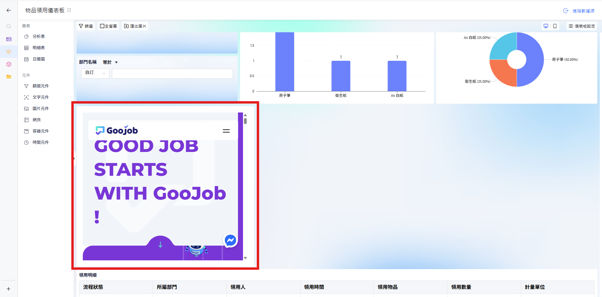Click the Goojob logo
The image size is (602, 297).
pyautogui.click(x=117, y=130)
